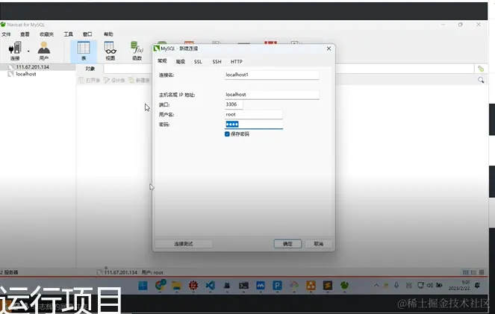Open the User (用户) toolbar icon
This screenshot has height=314, width=495.
click(43, 51)
